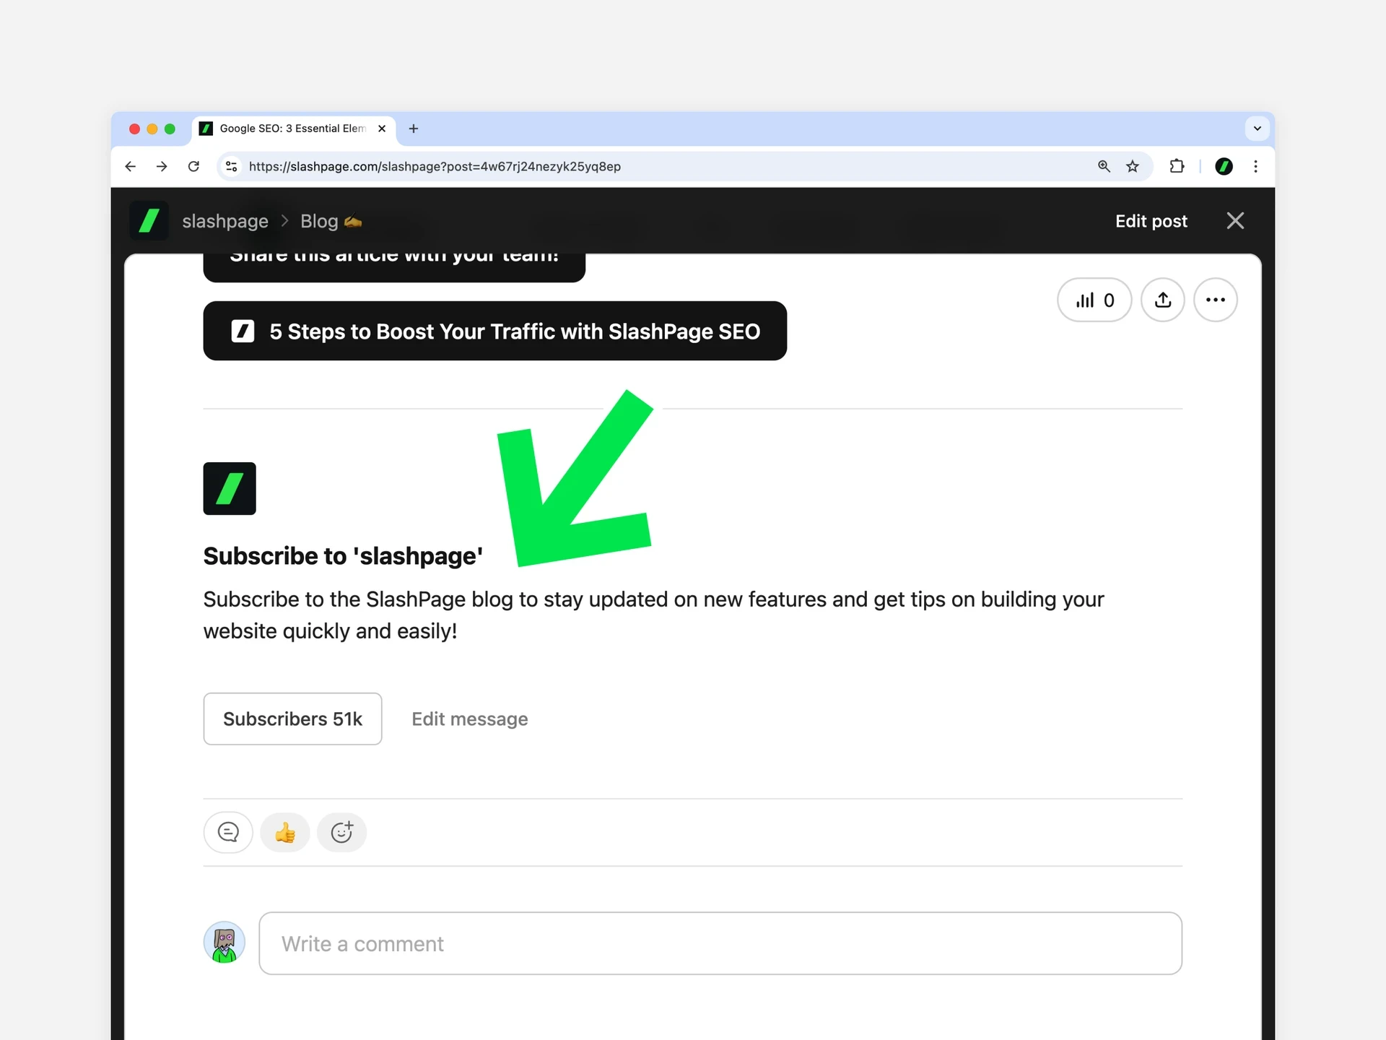
Task: Open Blog breadcrumb link
Action: pyautogui.click(x=331, y=221)
